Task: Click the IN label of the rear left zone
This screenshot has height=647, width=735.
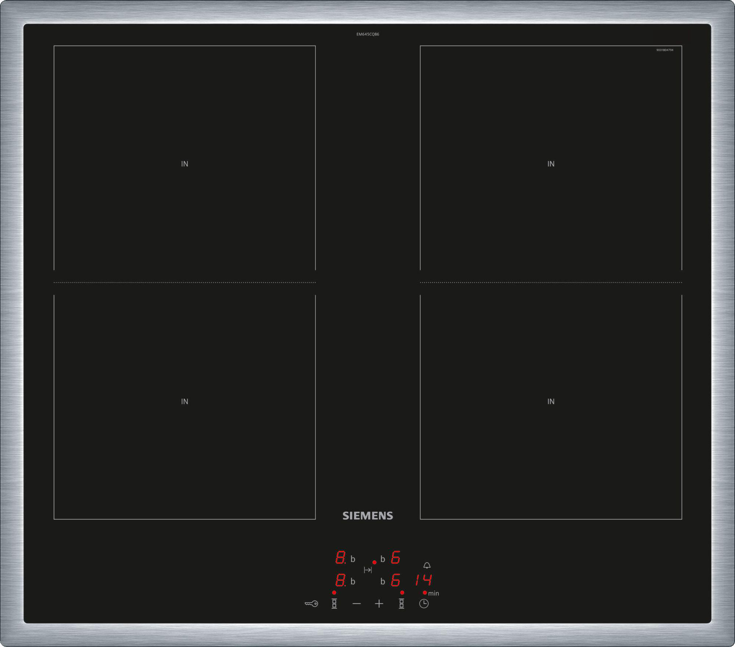Action: pyautogui.click(x=184, y=164)
